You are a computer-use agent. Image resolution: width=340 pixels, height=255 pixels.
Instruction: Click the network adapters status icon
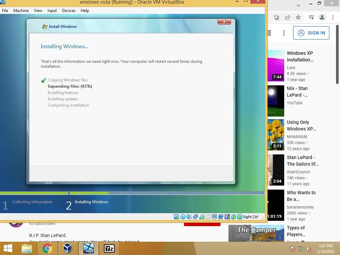[x=195, y=216]
